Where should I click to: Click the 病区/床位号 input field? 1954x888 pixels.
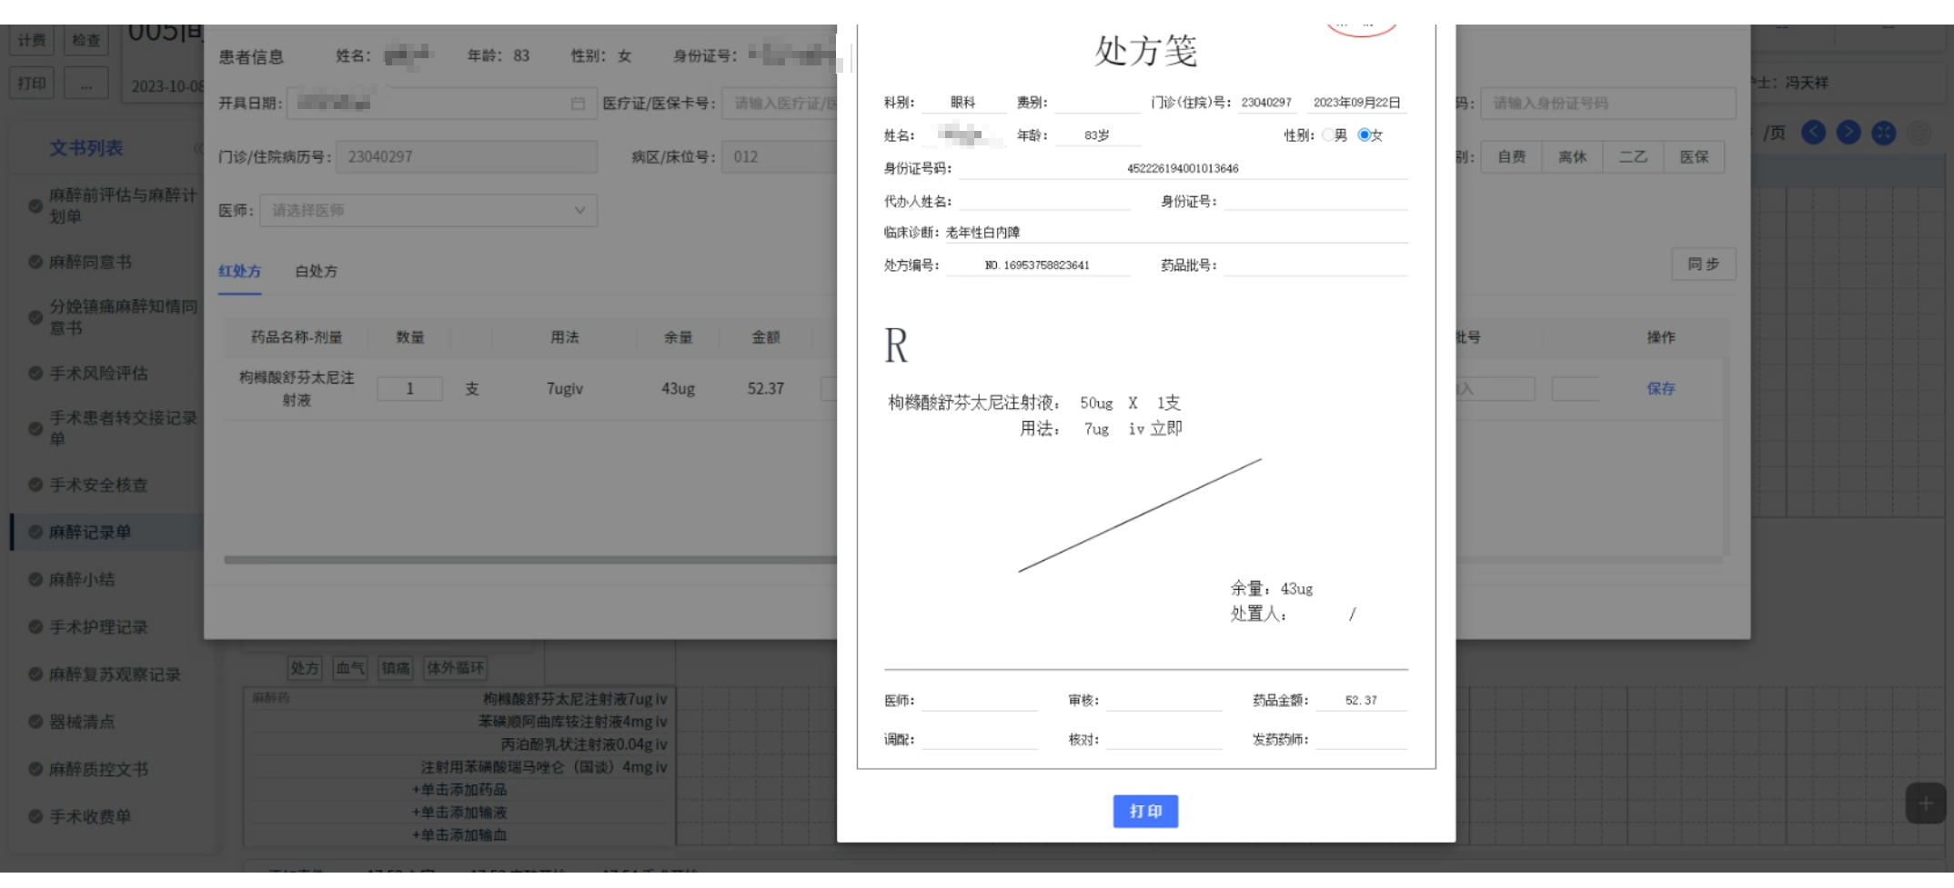[x=780, y=156]
